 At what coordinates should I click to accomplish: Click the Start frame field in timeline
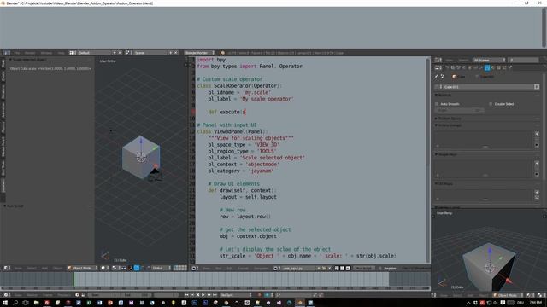pos(103,295)
